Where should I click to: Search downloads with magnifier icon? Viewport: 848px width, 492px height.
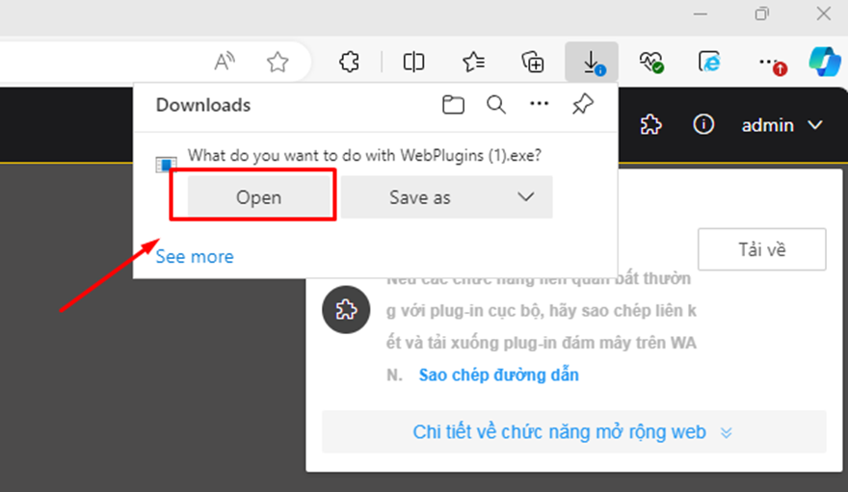coord(496,104)
